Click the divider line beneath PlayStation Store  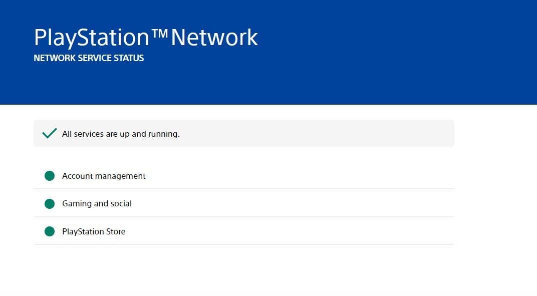point(243,244)
